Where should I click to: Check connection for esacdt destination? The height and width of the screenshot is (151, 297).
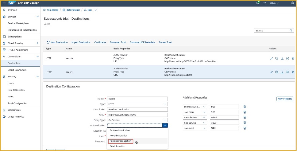287,58
